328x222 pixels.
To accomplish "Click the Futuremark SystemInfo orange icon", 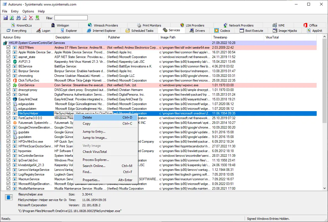I will [15, 123].
